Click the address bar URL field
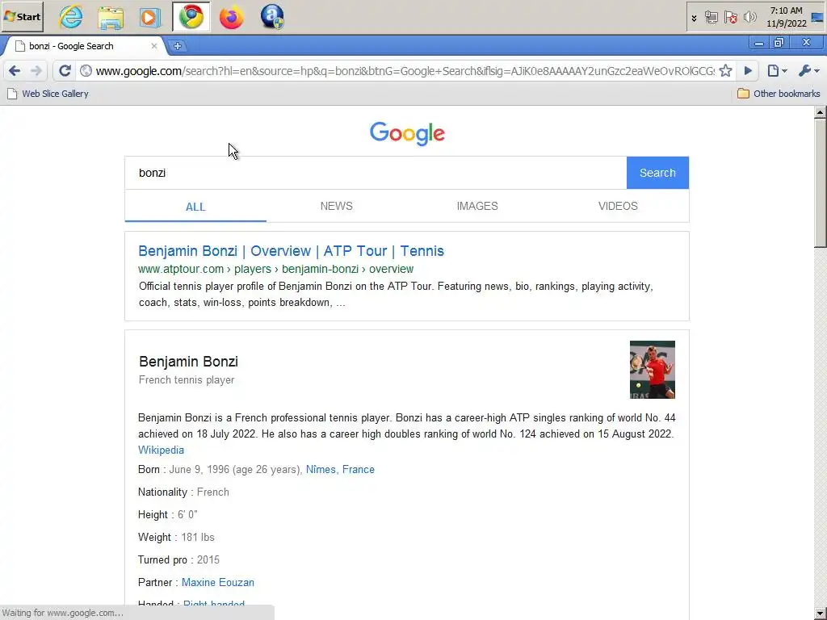The width and height of the screenshot is (827, 620). coord(405,71)
